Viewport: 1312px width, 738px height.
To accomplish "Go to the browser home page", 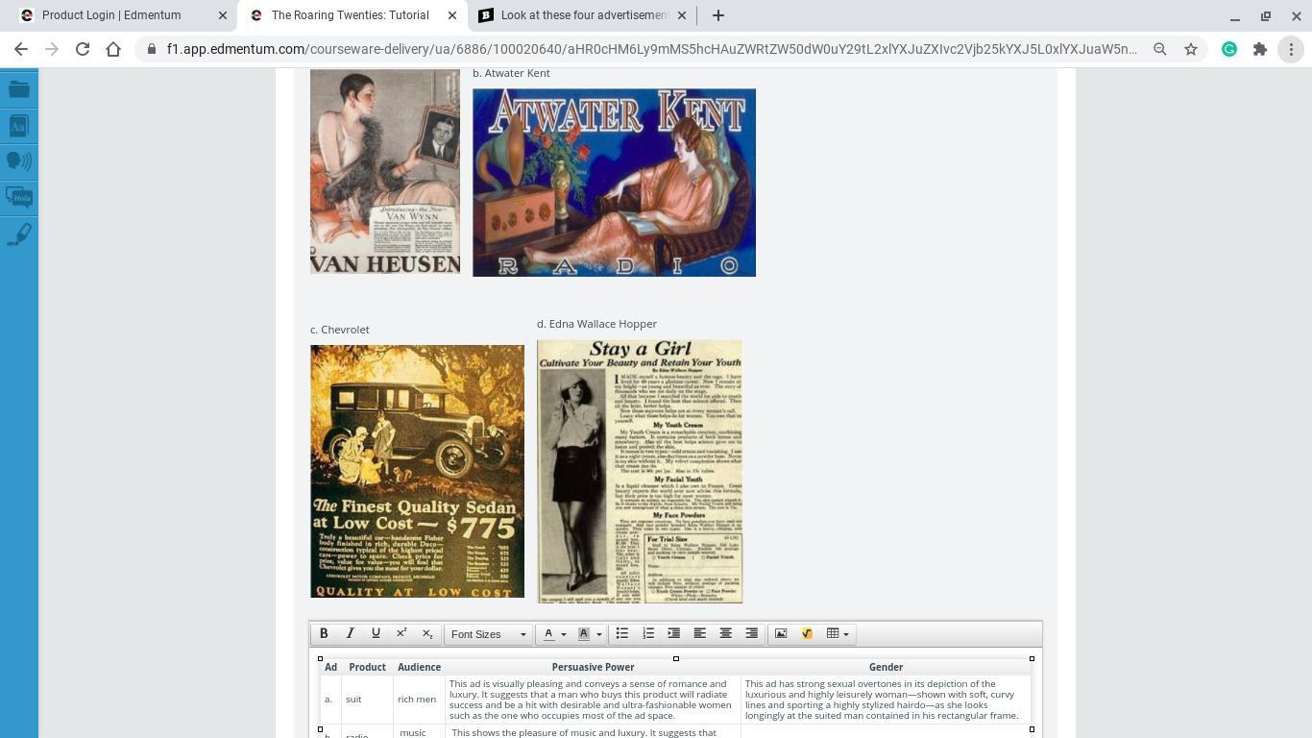I will pyautogui.click(x=113, y=49).
